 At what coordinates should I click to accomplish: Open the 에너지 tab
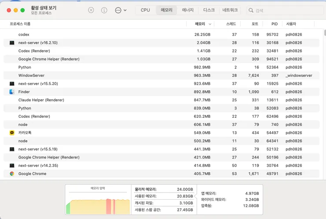(188, 10)
